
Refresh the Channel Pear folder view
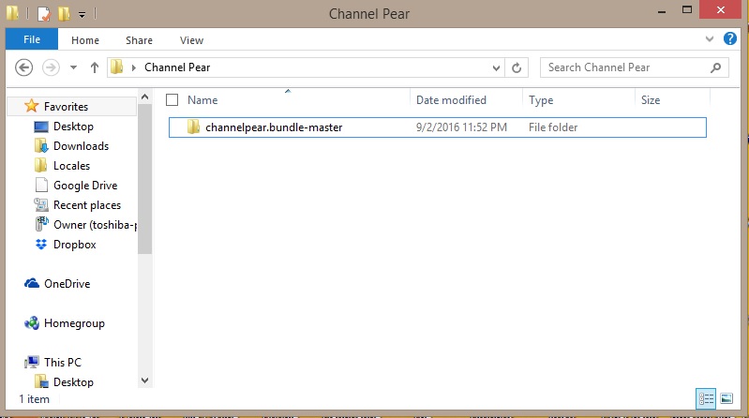pyautogui.click(x=517, y=67)
